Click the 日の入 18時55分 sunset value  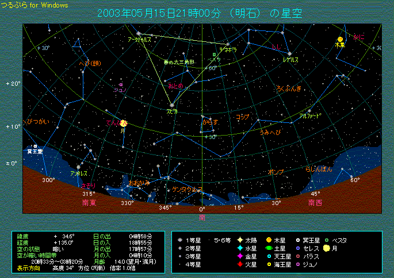[141, 242]
